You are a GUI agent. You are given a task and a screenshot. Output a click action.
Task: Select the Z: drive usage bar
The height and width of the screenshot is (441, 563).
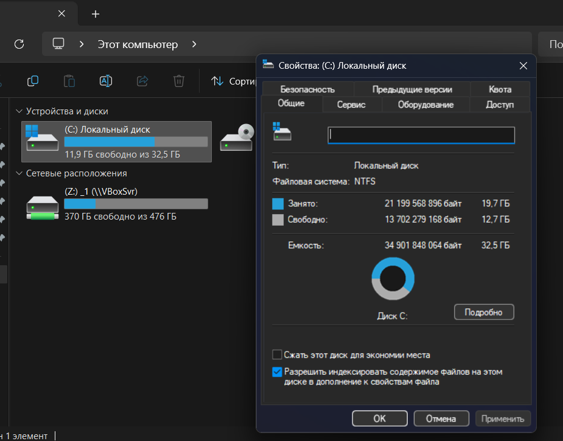[x=136, y=204]
